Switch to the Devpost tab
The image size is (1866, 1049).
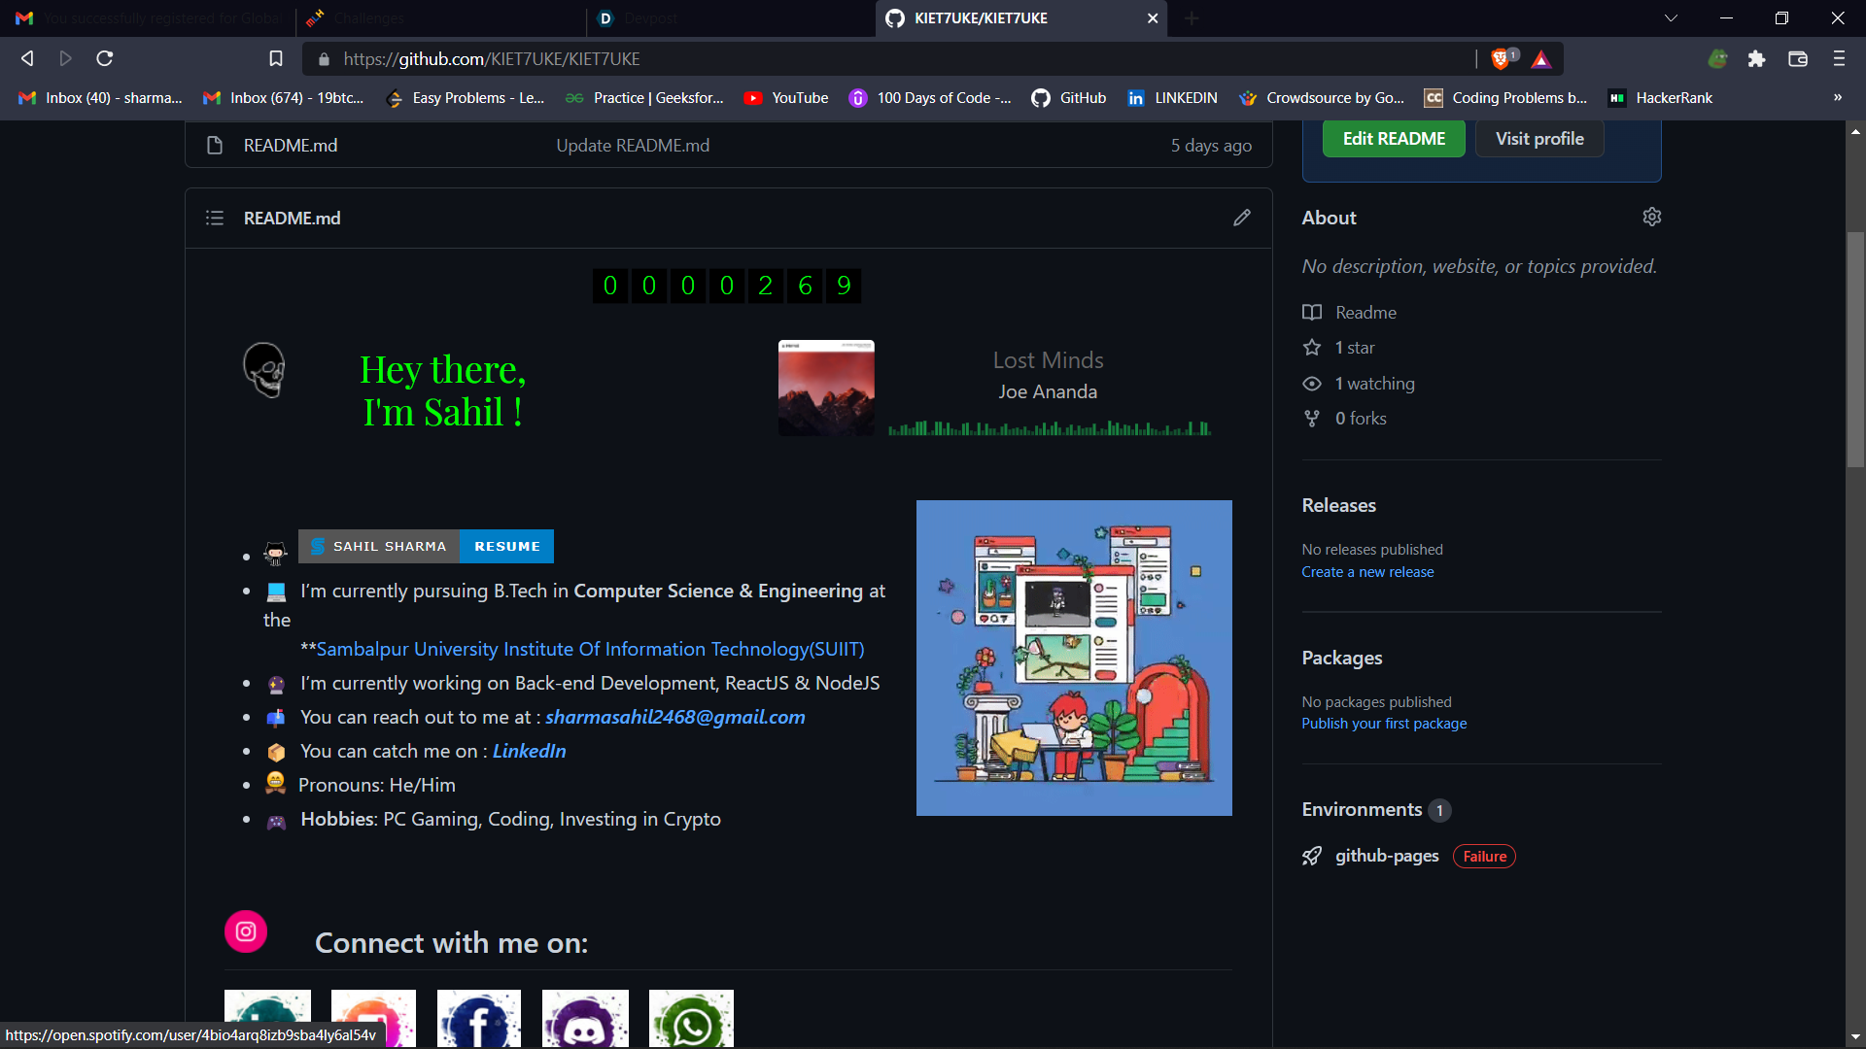(651, 18)
